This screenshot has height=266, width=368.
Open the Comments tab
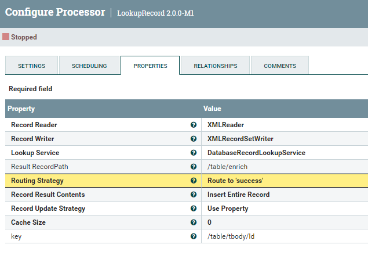pos(280,66)
